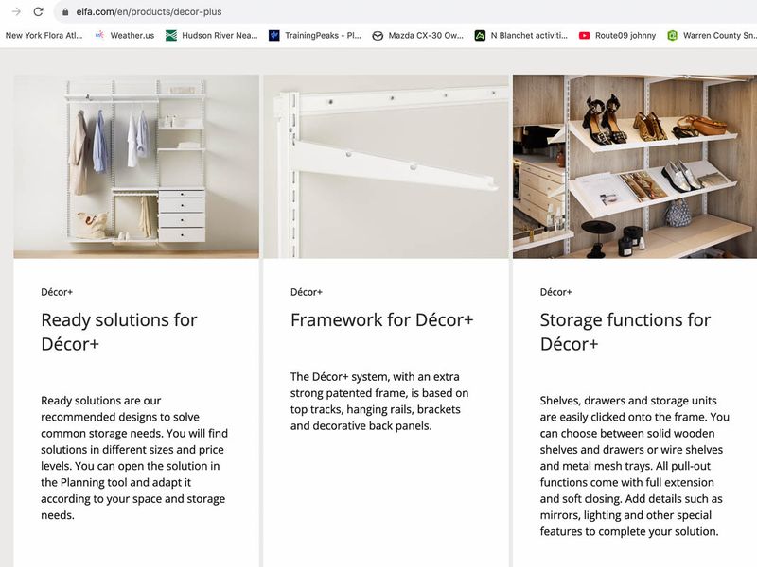Open the white bracket framework image
Image resolution: width=757 pixels, height=567 pixels.
point(386,166)
